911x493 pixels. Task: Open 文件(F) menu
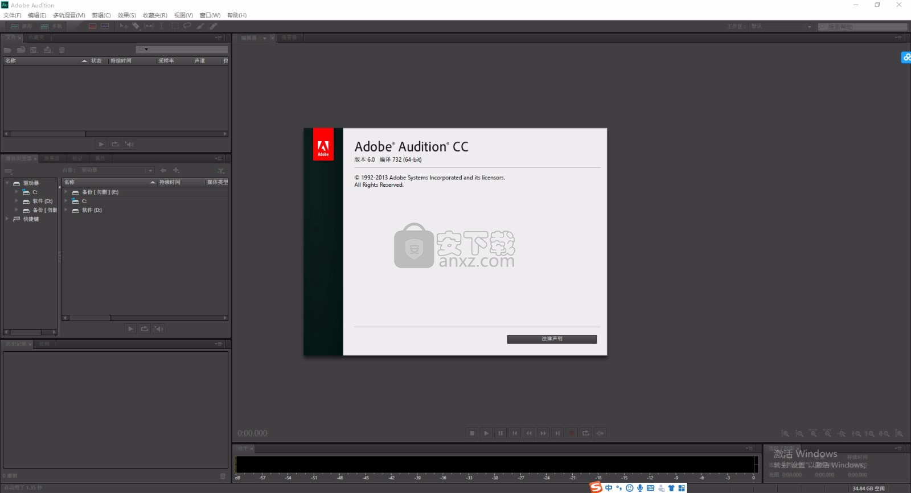point(13,15)
